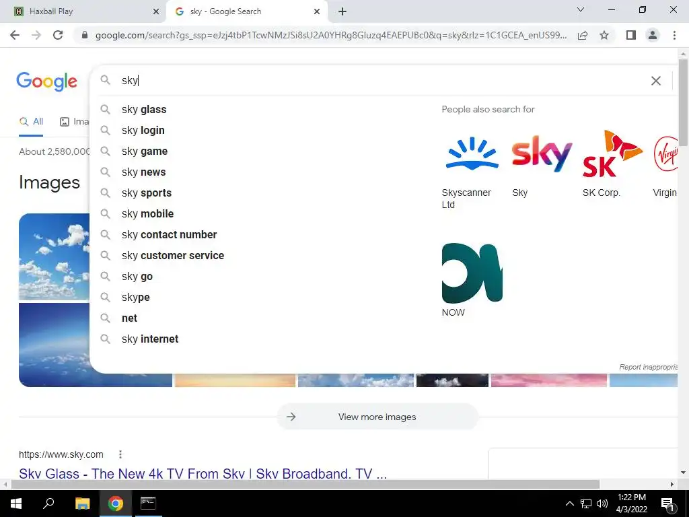This screenshot has width=689, height=517.
Task: Click the blue sky with clouds thumbnail
Action: click(54, 256)
